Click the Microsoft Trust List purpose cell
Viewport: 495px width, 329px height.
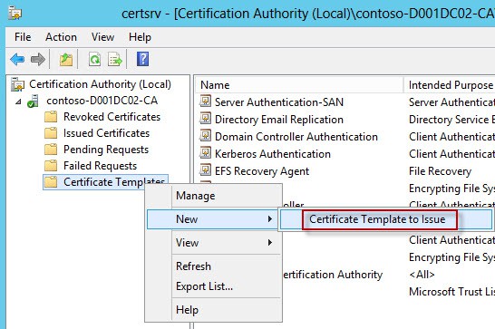(x=451, y=292)
